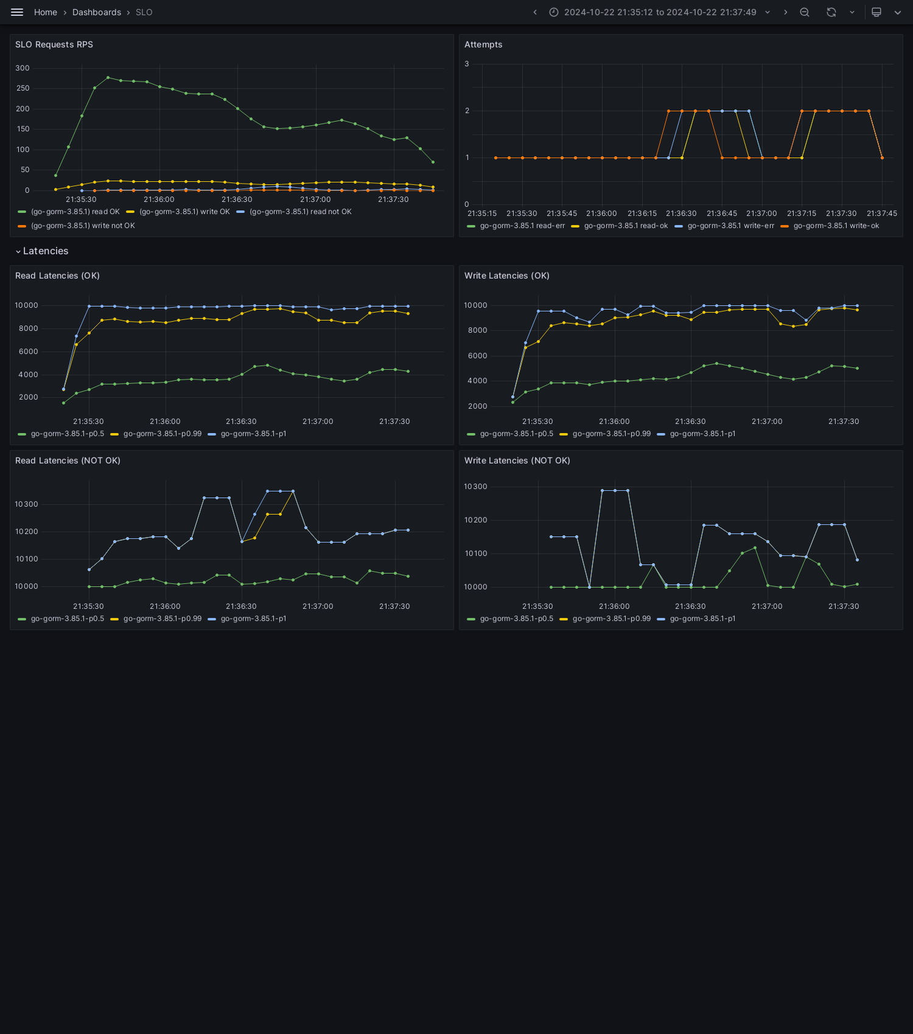The height and width of the screenshot is (1034, 913).
Task: Open Dashboards breadcrumb link
Action: pos(97,12)
